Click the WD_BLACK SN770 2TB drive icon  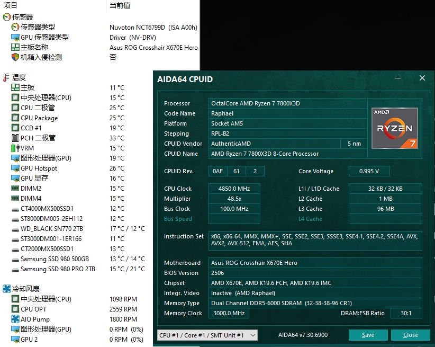[x=15, y=229]
